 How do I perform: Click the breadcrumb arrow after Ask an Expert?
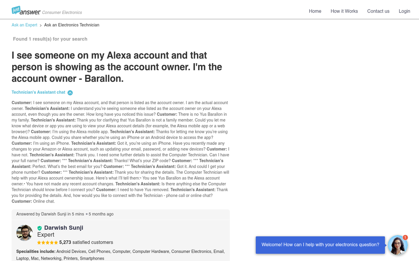(41, 25)
